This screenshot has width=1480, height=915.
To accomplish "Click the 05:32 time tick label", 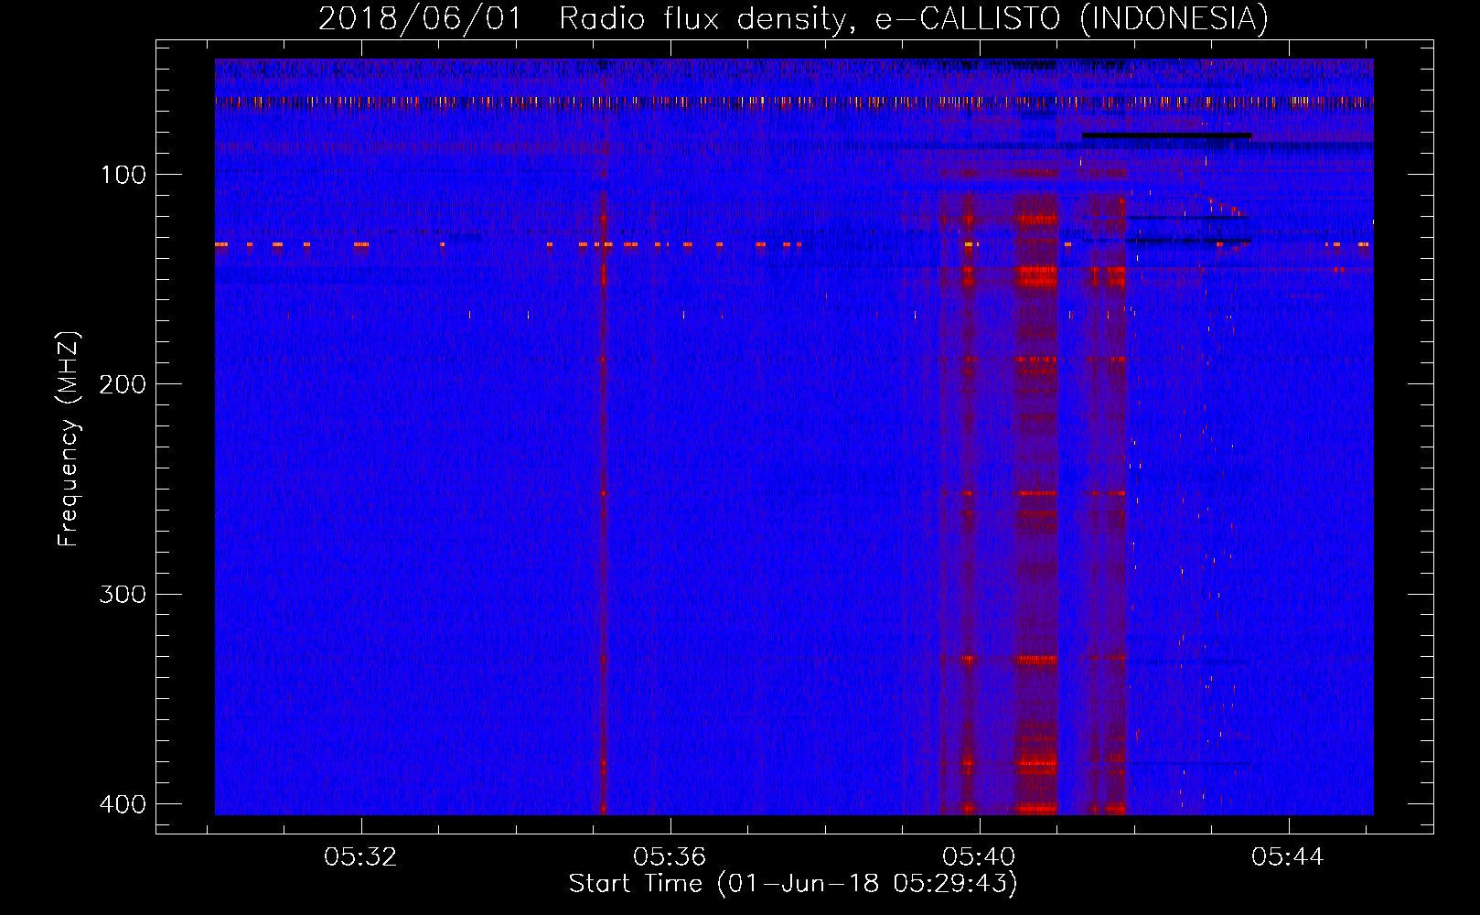I will (x=360, y=857).
